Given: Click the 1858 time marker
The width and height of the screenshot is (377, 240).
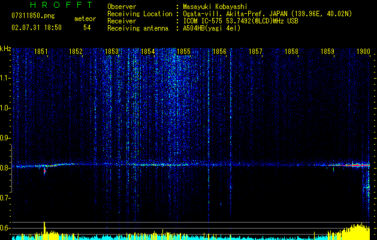Looking at the screenshot, I should [x=291, y=52].
